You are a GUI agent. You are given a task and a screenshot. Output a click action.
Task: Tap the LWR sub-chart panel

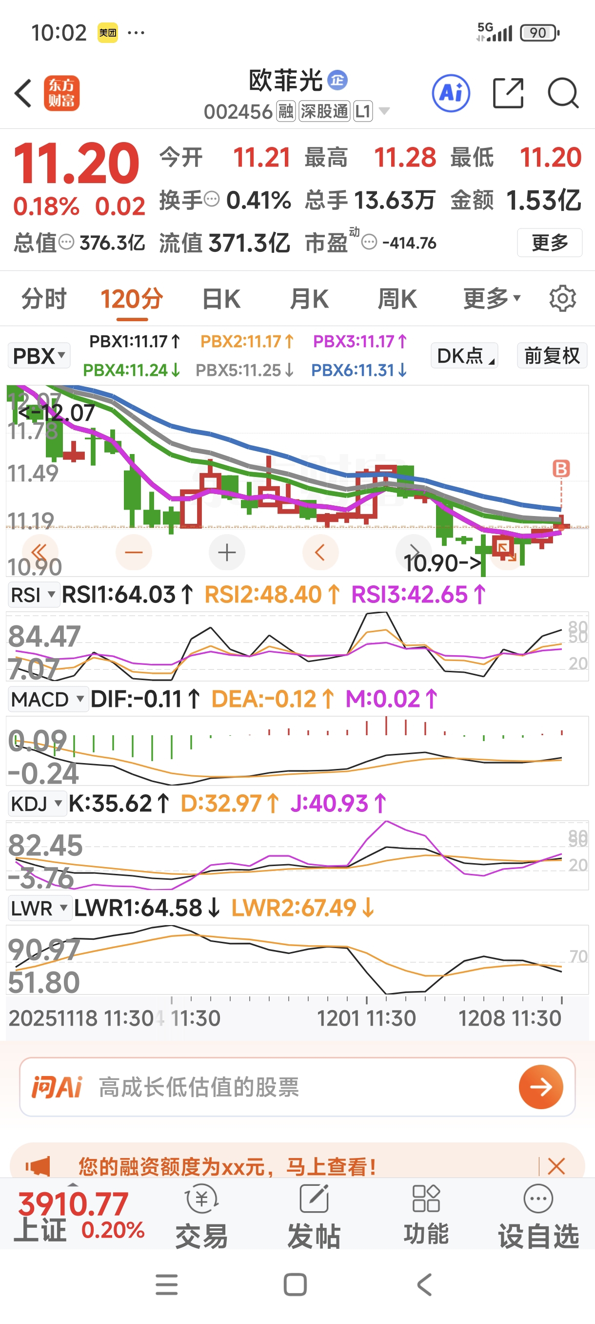click(297, 960)
